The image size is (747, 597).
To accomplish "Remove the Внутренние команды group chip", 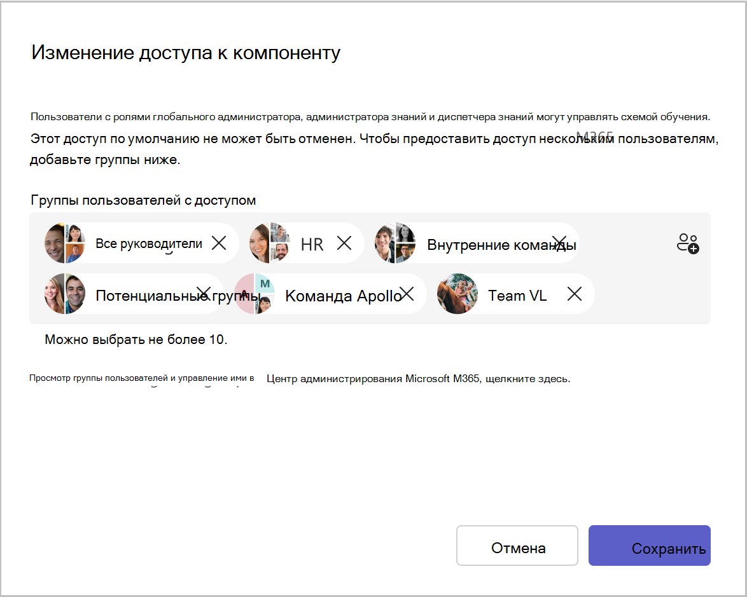I will 559,243.
